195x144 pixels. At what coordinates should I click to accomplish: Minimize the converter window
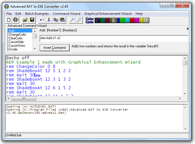(164, 5)
